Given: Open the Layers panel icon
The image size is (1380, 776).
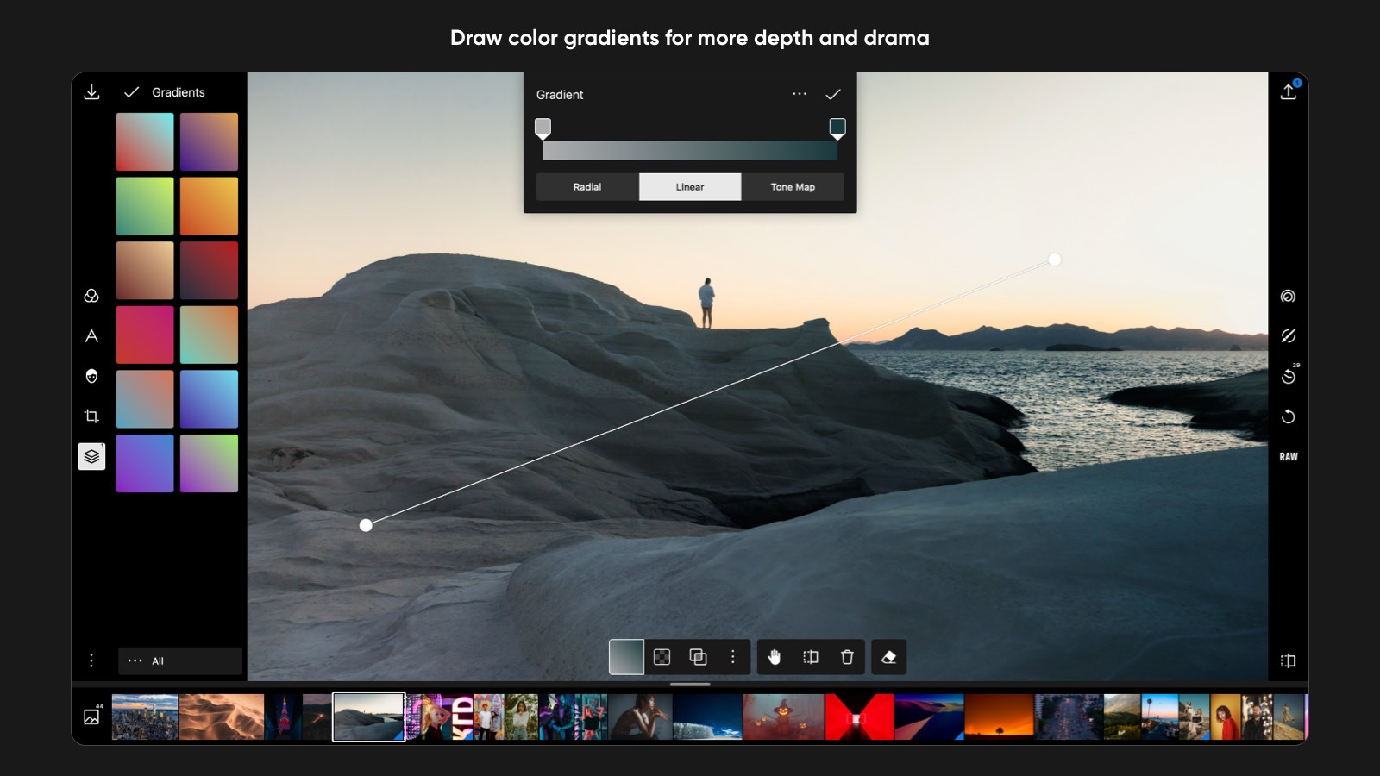Looking at the screenshot, I should pos(91,456).
